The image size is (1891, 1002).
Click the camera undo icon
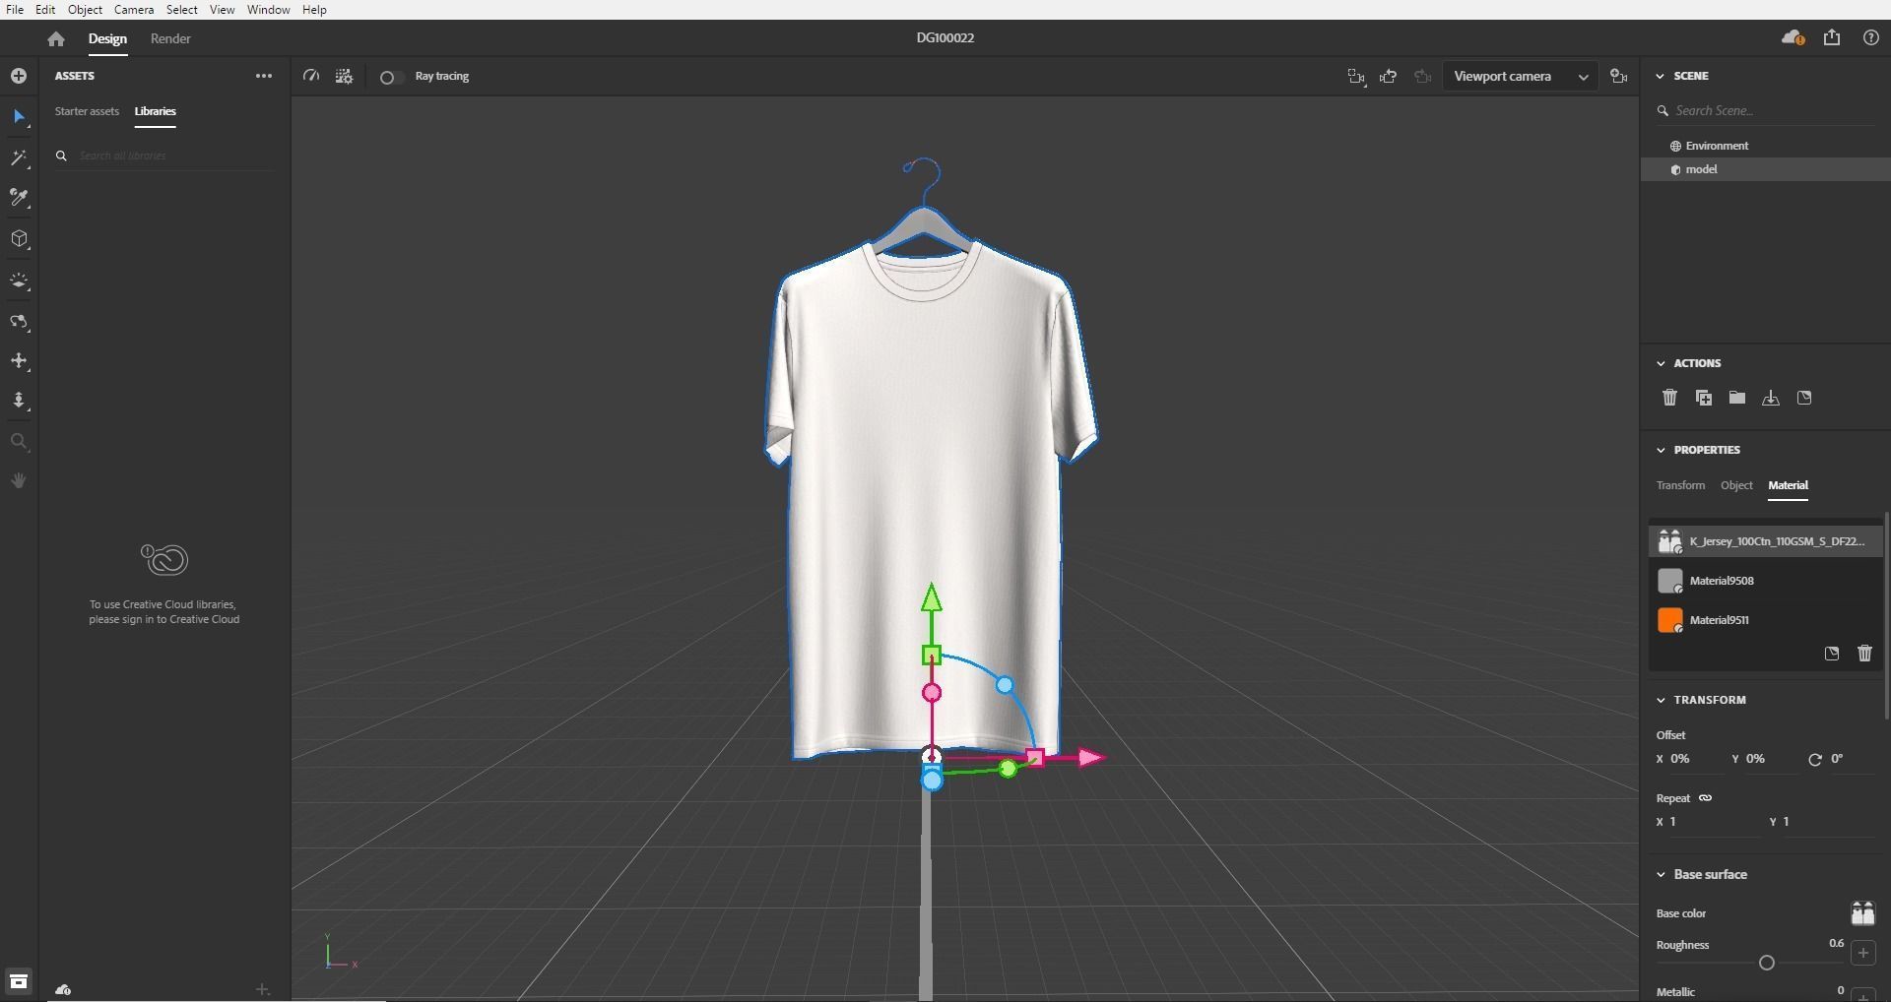(1389, 76)
